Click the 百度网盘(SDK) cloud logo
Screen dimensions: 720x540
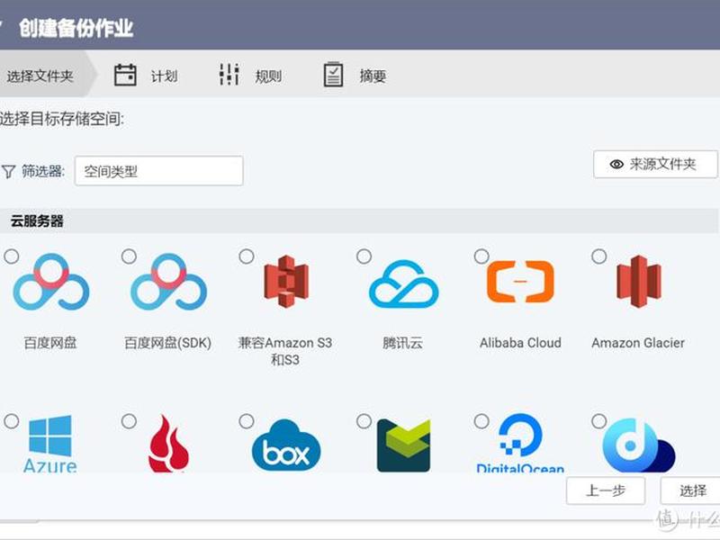[168, 282]
